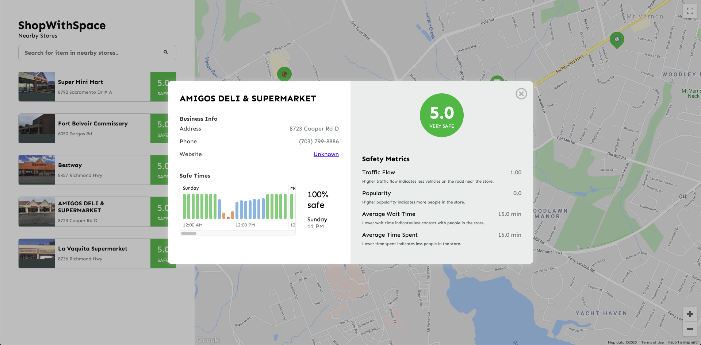Viewport: 701px width, 345px height.
Task: Click Fort Belvoir Commissary 5.0 safety badge
Action: coord(163,128)
